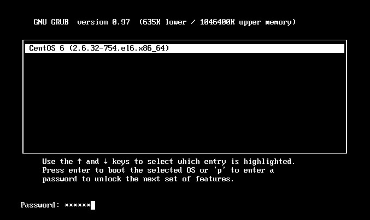Image resolution: width=370 pixels, height=220 pixels.
Task: Click the Password input field
Action: pyautogui.click(x=80, y=205)
